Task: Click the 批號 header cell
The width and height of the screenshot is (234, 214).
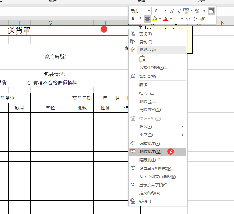Action: (x=82, y=108)
